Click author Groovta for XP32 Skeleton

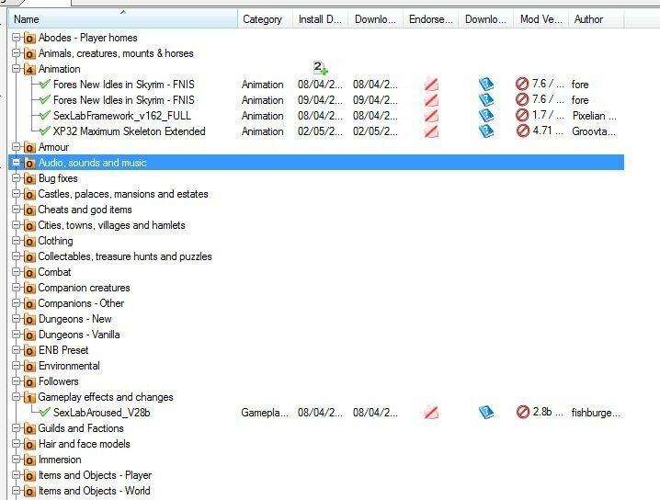coord(594,131)
